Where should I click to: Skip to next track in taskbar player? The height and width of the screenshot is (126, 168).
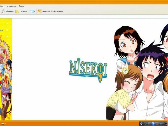coord(157,124)
